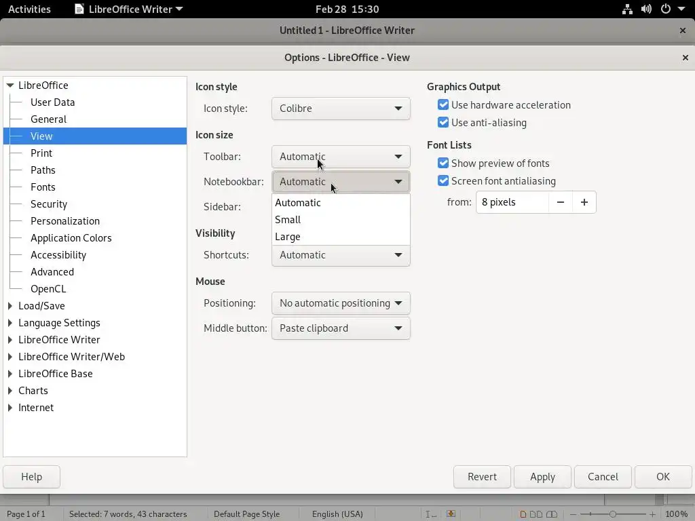Collapse the LibreOffice tree node

pyautogui.click(x=10, y=85)
